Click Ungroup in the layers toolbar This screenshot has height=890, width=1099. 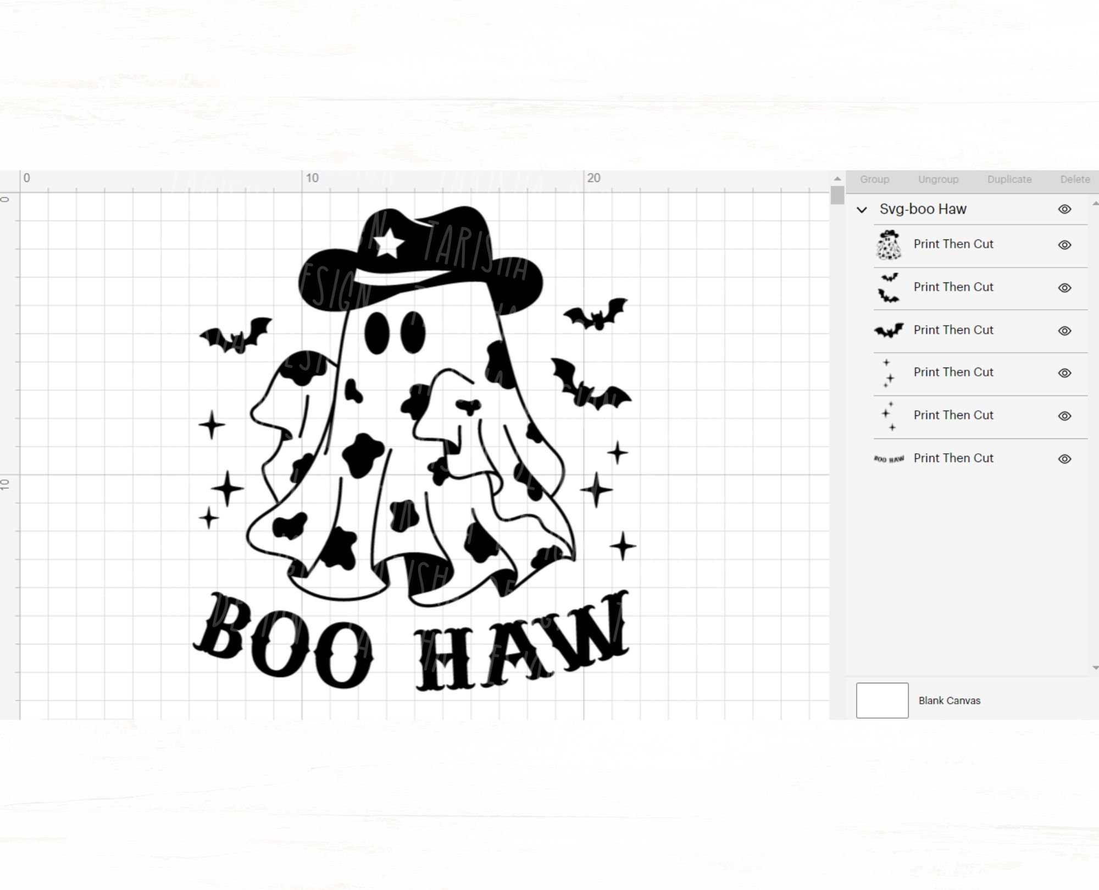938,179
